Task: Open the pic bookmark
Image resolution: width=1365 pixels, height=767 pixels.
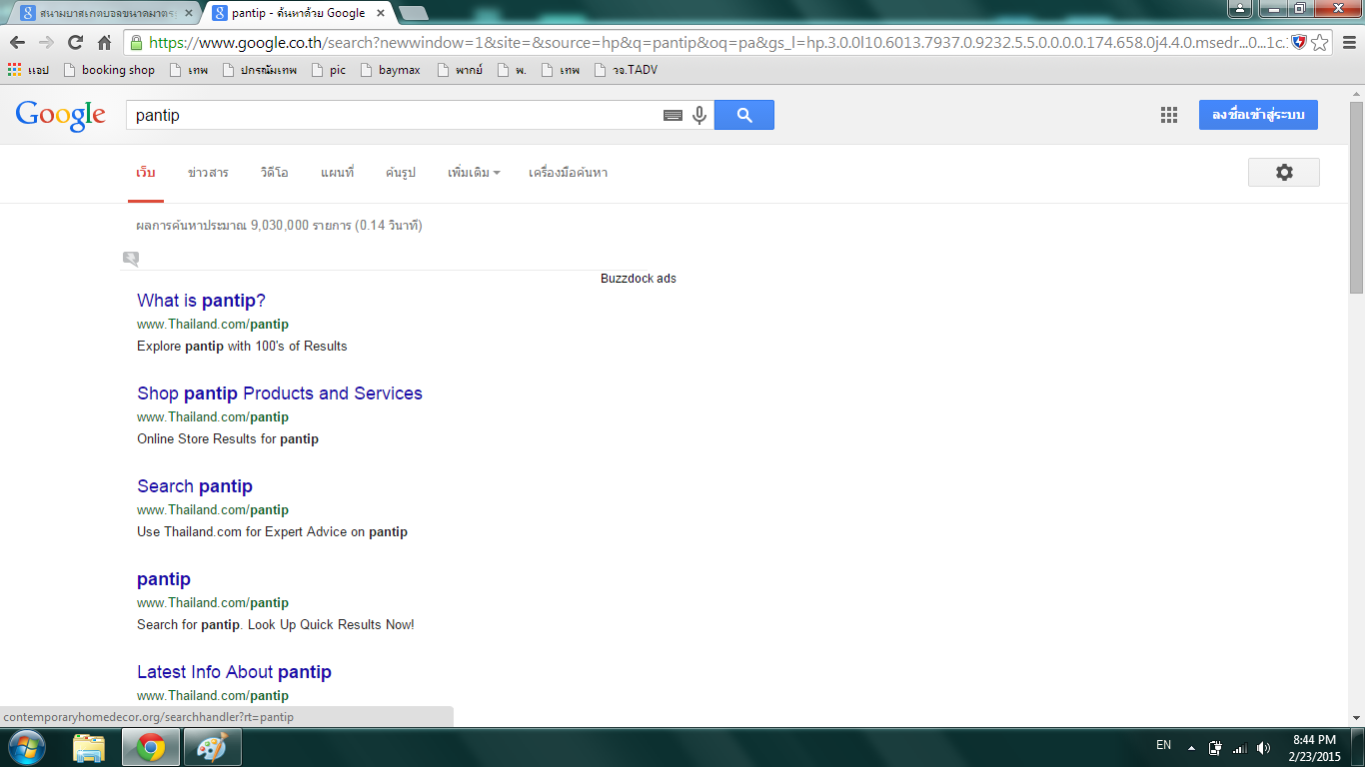Action: point(329,70)
